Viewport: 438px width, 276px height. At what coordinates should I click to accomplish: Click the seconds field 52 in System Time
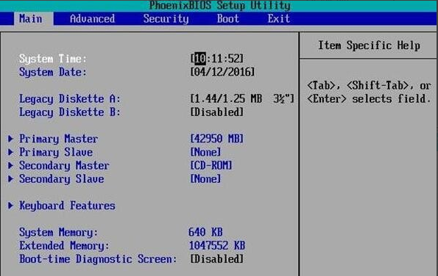coord(233,59)
